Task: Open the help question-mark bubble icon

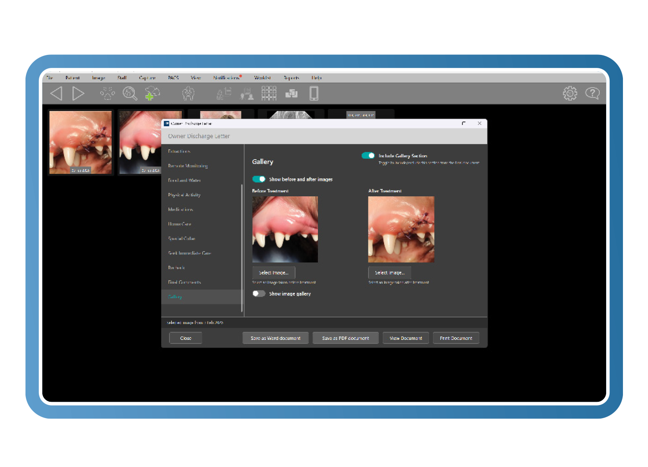Action: (x=592, y=93)
